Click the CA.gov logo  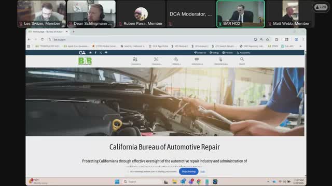[82, 53]
